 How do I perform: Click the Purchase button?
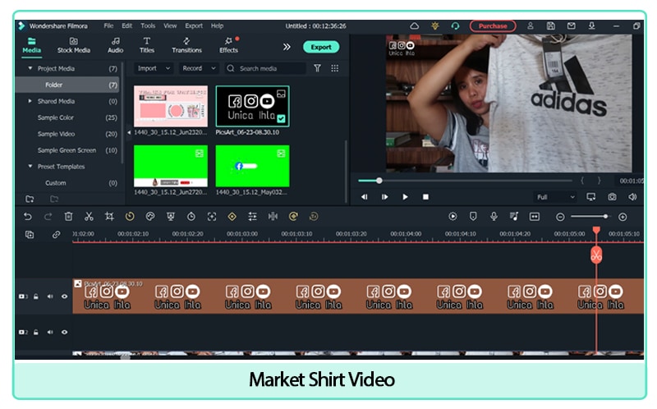tap(493, 26)
